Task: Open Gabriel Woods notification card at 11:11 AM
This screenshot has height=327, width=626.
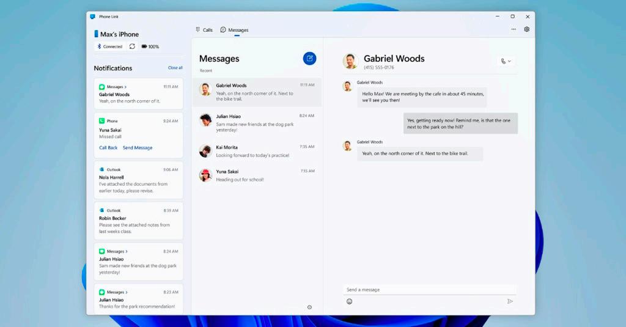Action: (139, 94)
